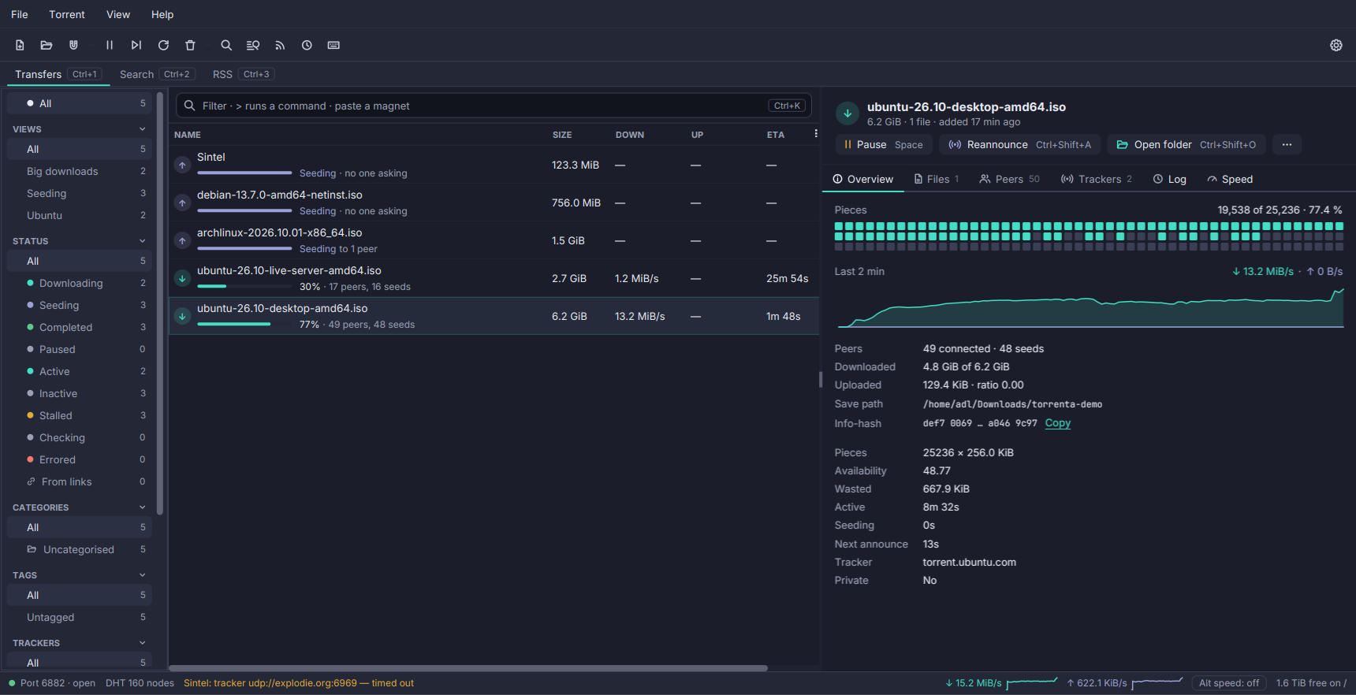Click the add torrent file toolbar icon
Screen dimensions: 1356x695
coord(20,45)
